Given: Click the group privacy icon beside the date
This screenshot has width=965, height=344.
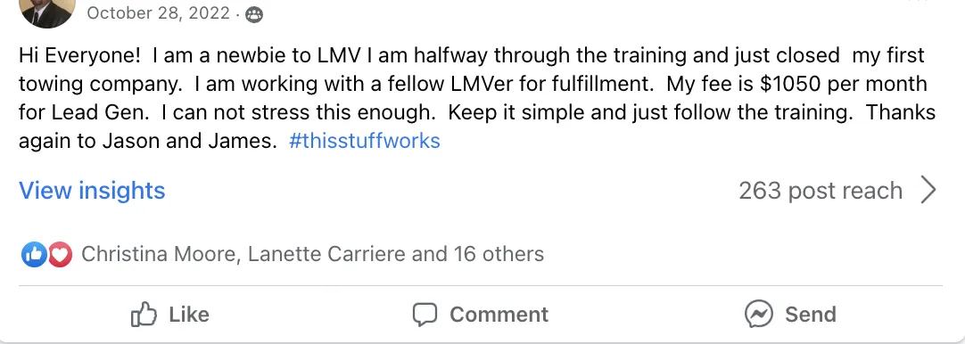Looking at the screenshot, I should (254, 15).
